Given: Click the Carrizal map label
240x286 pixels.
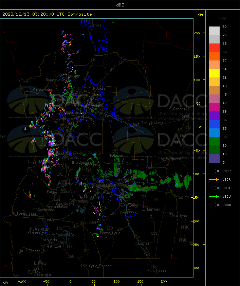Looking at the screenshot, I should click(83, 117).
